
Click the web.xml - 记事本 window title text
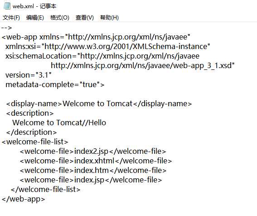click(x=34, y=6)
